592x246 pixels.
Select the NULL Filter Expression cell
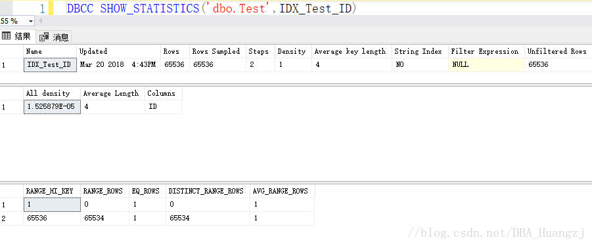487,65
